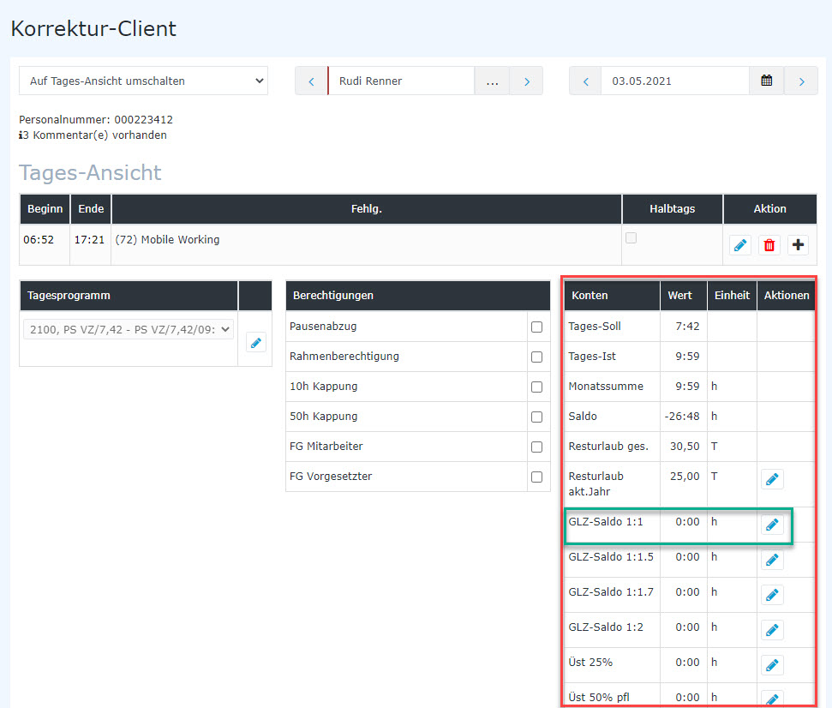Viewport: 832px width, 708px height.
Task: Click the Konten column header
Action: coord(612,296)
